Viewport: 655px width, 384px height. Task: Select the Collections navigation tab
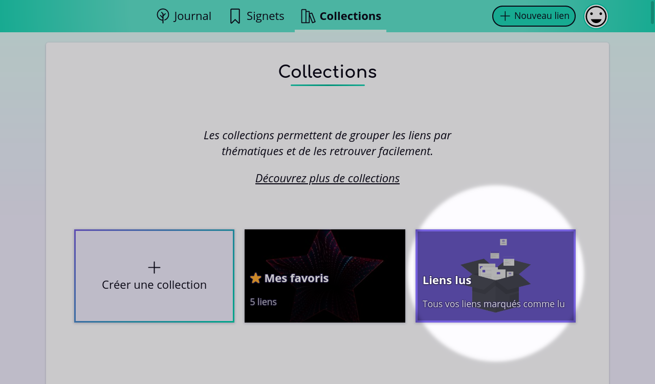click(x=341, y=16)
